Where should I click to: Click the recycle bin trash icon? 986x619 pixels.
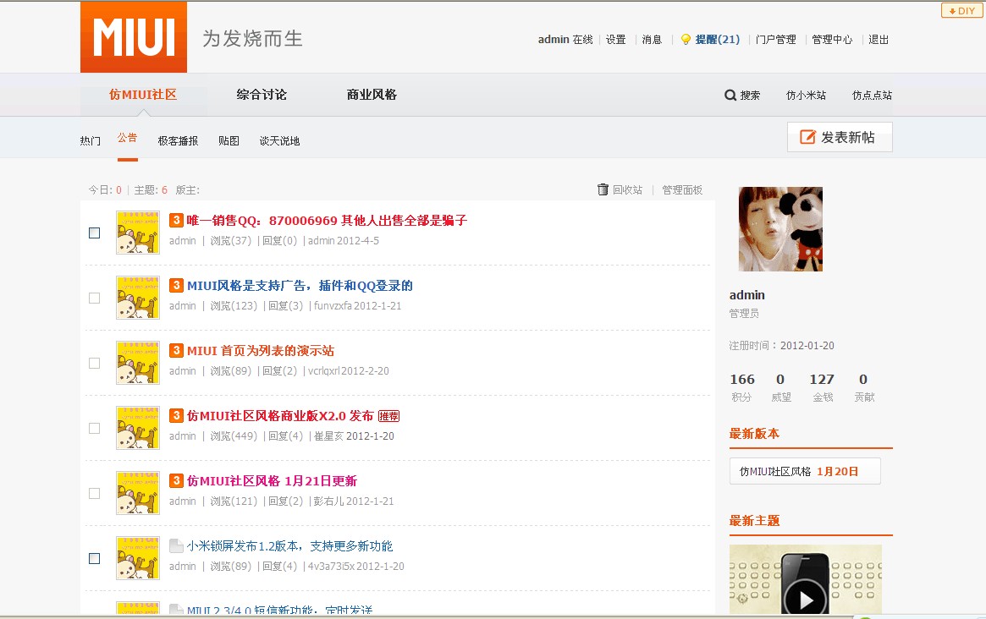[x=603, y=189]
